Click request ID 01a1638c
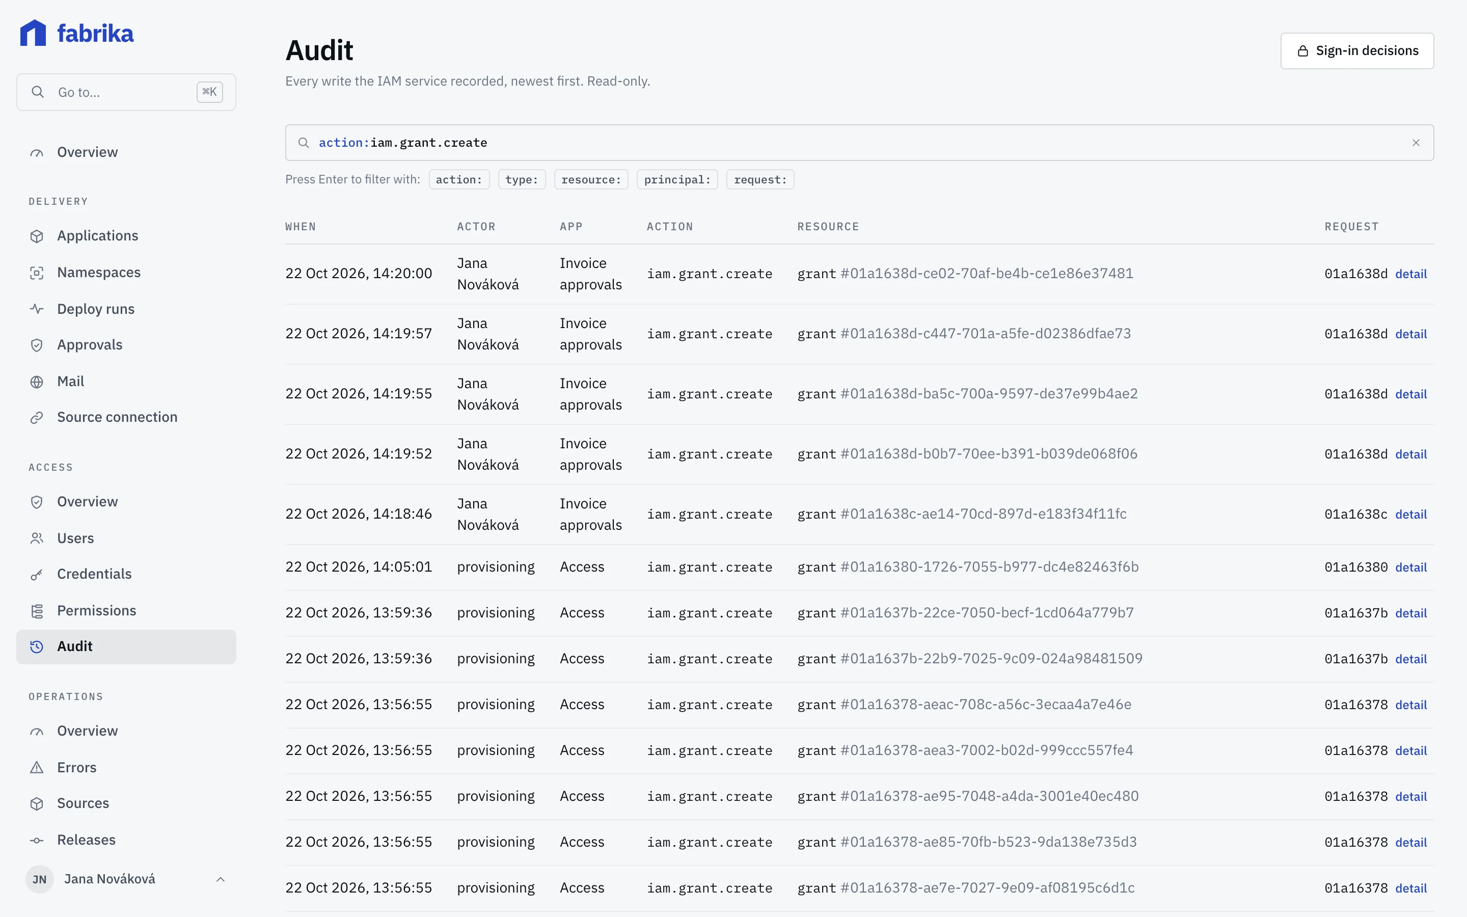 pos(1355,515)
